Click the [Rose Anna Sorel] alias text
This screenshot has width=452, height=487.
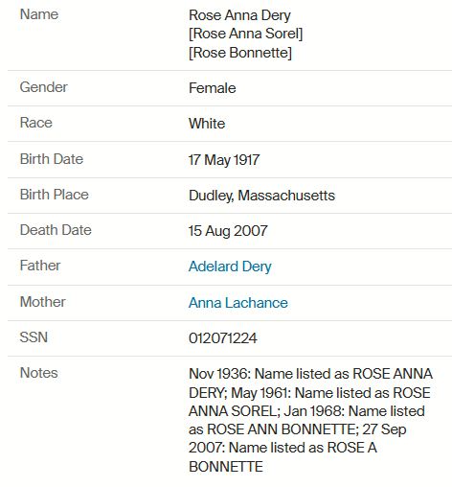click(245, 34)
